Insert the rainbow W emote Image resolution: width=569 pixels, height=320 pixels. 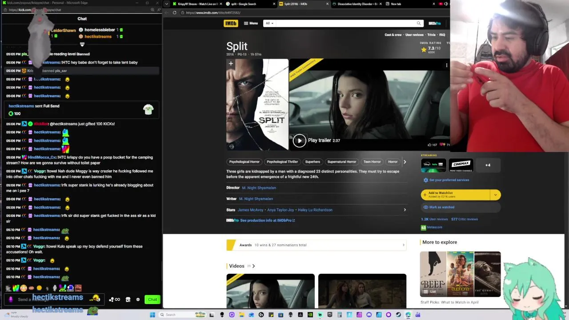[x=16, y=288]
